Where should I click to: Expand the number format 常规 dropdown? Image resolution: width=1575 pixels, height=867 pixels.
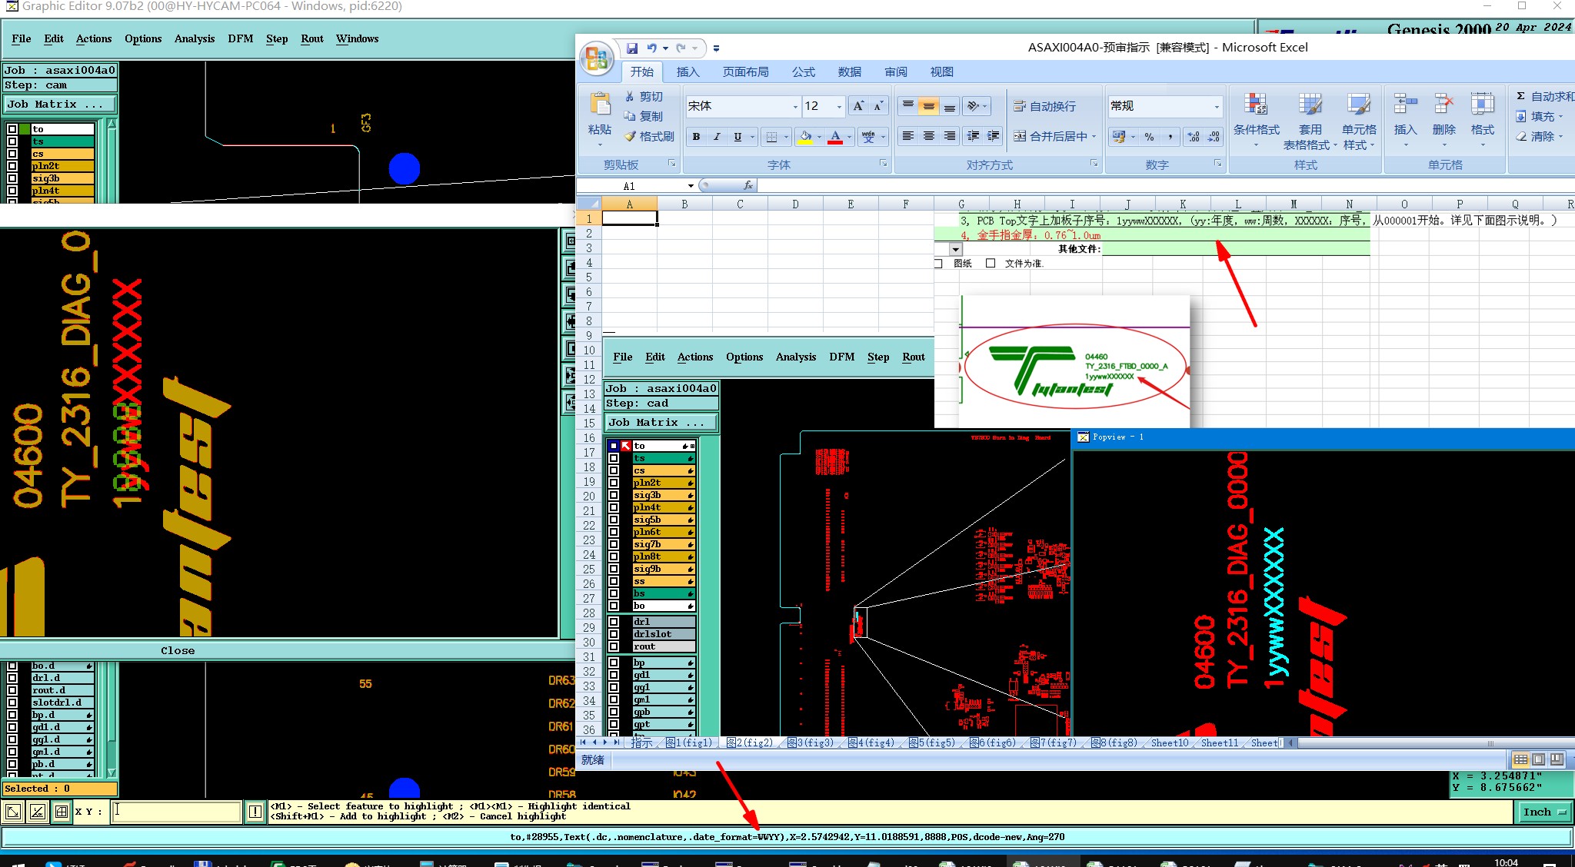[x=1217, y=107]
